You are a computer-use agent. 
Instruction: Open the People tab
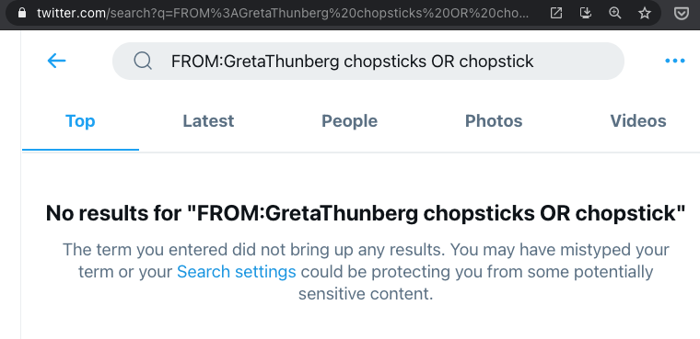click(x=350, y=120)
